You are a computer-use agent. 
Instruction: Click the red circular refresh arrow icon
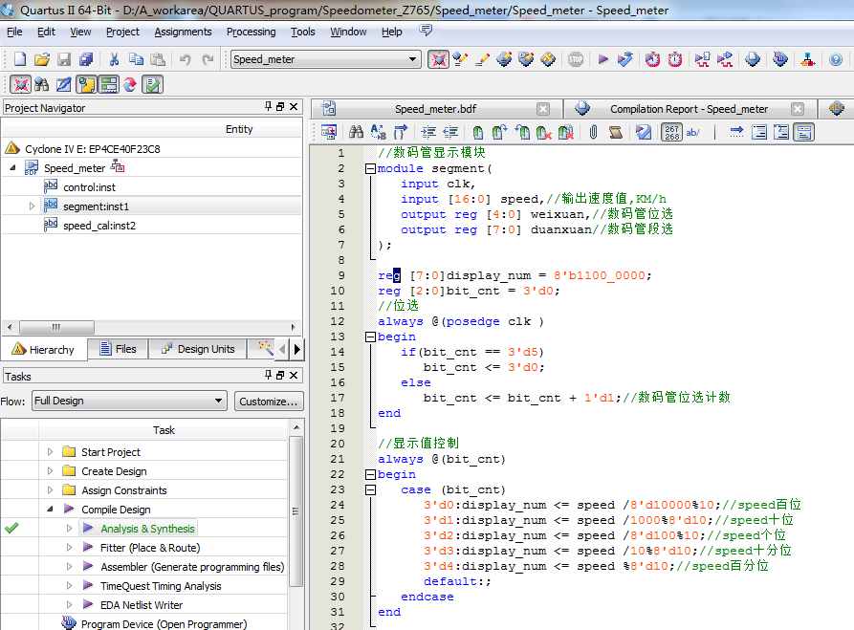(130, 84)
